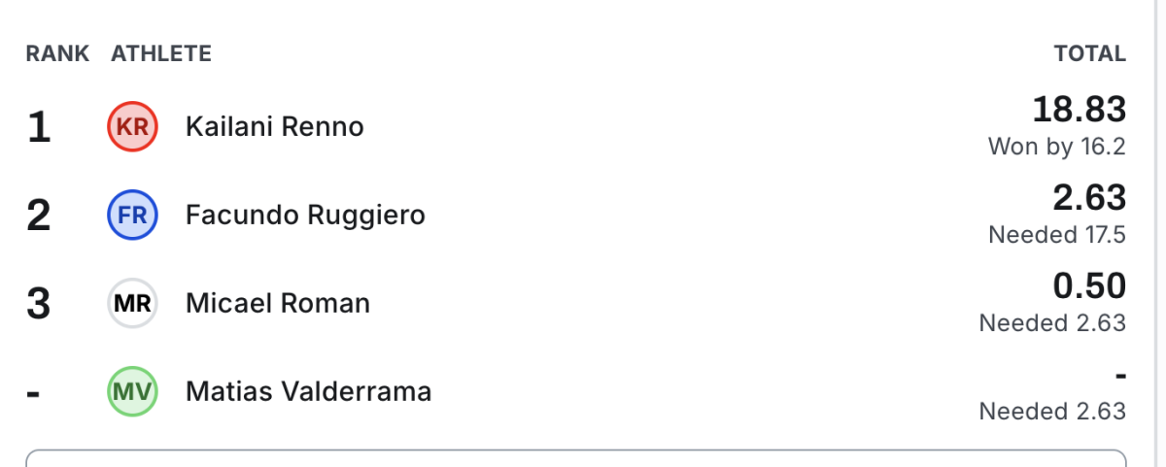Image resolution: width=1166 pixels, height=467 pixels.
Task: Click rank number 1
Action: tap(39, 127)
